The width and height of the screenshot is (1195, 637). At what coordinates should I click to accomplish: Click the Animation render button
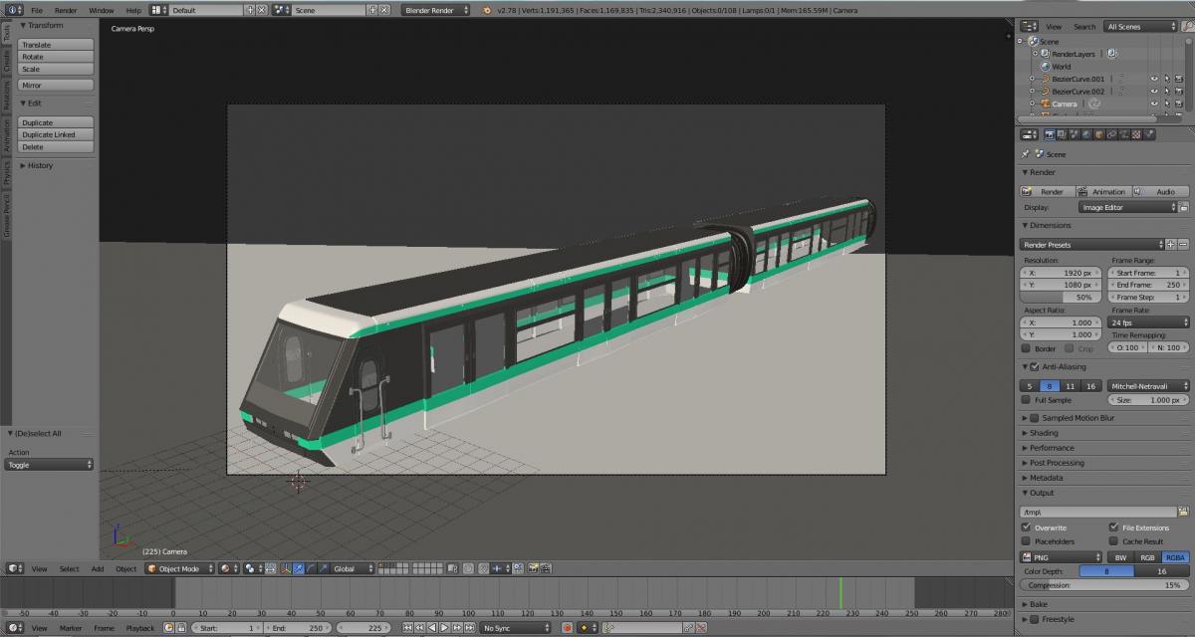point(1105,191)
